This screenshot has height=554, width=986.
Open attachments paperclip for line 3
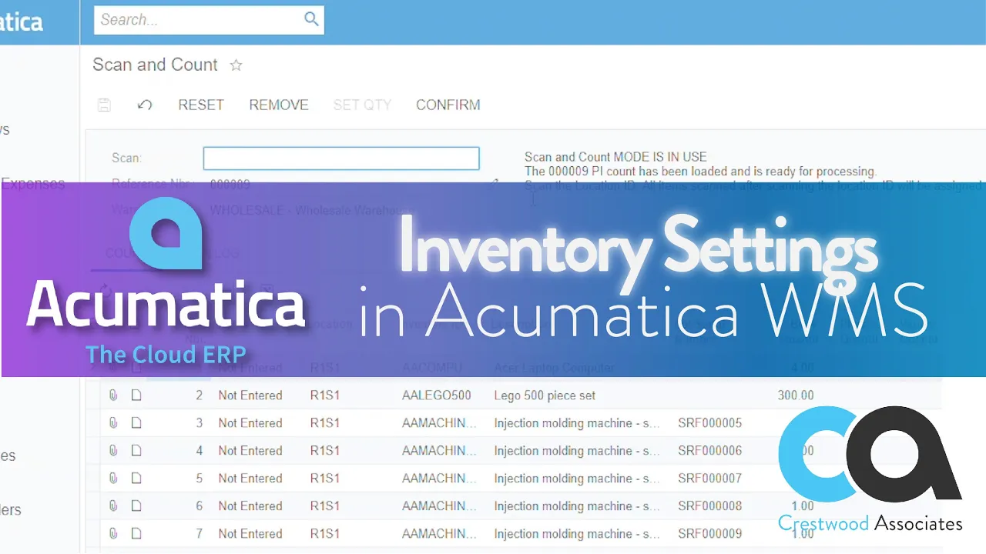pyautogui.click(x=113, y=423)
